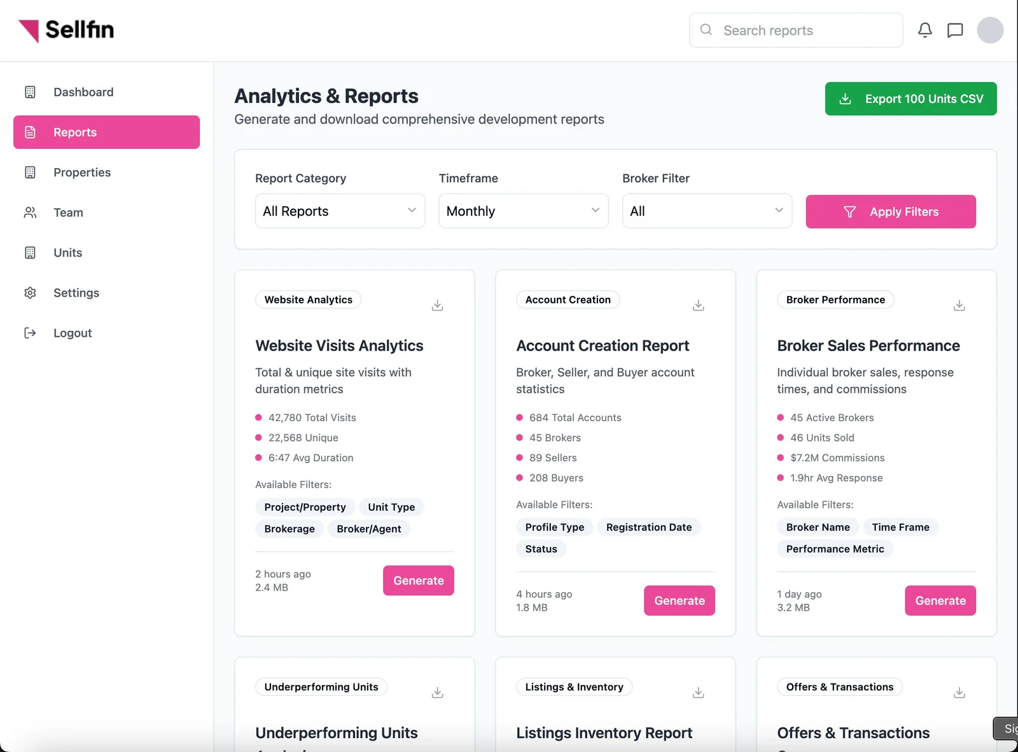Screen dimensions: 1018x752
Task: Click the 684 Total Accounts stat
Action: point(575,417)
